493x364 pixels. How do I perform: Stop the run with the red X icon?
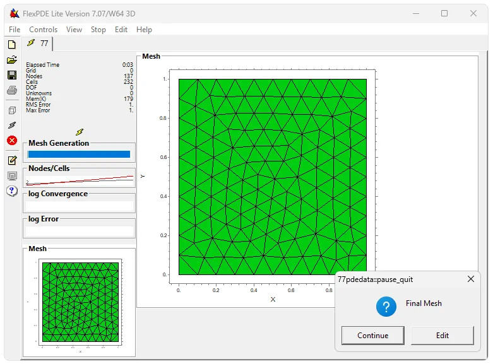(12, 141)
